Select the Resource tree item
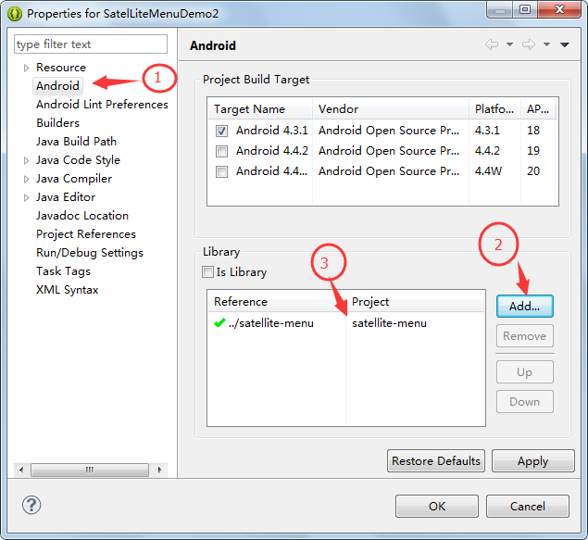Screen dimensions: 588x540 (61, 68)
